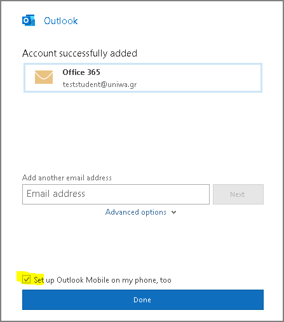Click the 'Account successfully added' heading
The image size is (284, 322).
79,53
